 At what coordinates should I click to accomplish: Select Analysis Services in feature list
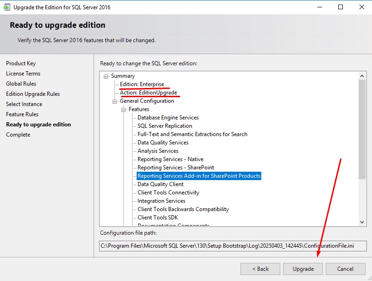point(158,151)
